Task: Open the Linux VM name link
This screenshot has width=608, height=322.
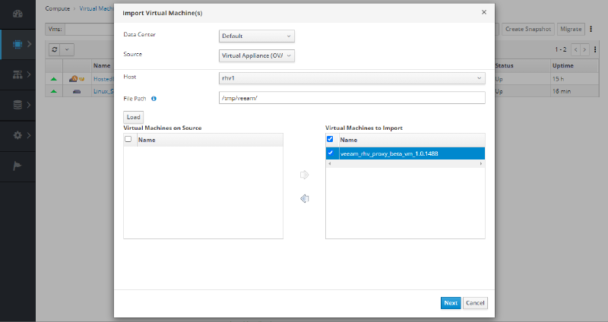Action: click(103, 91)
